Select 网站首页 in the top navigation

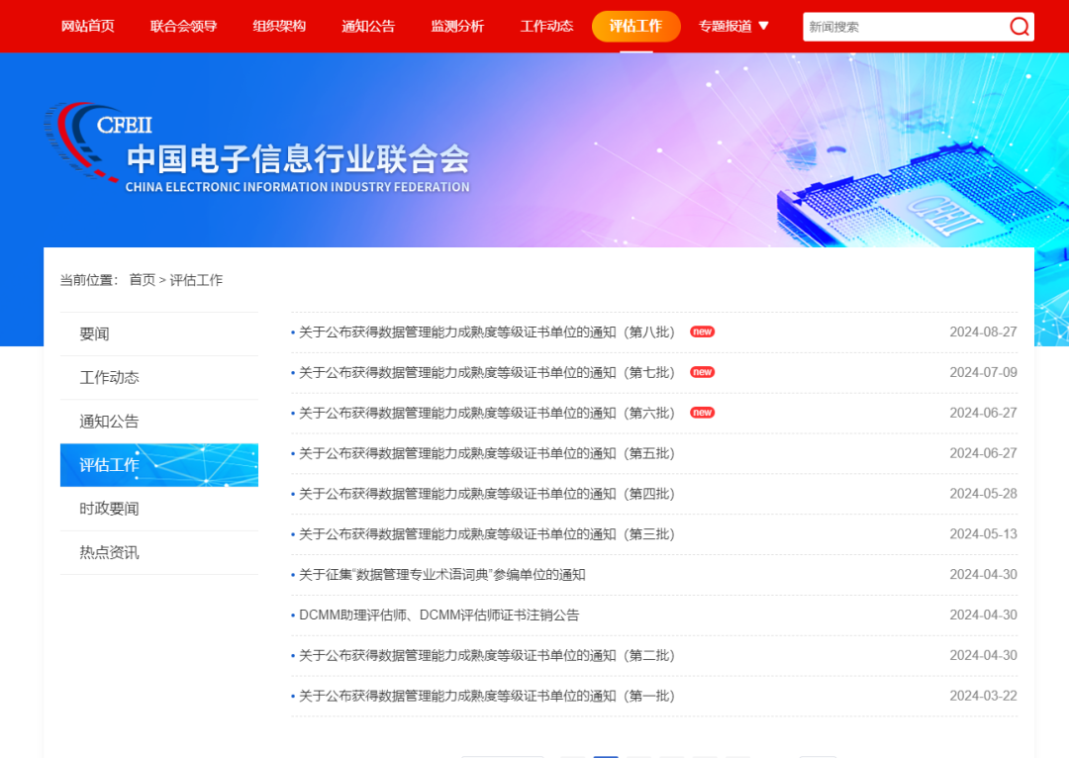click(x=88, y=27)
